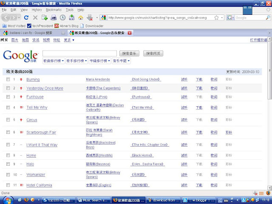Click the 搜索音乐 button
272x204 pixels.
pyautogui.click(x=129, y=54)
